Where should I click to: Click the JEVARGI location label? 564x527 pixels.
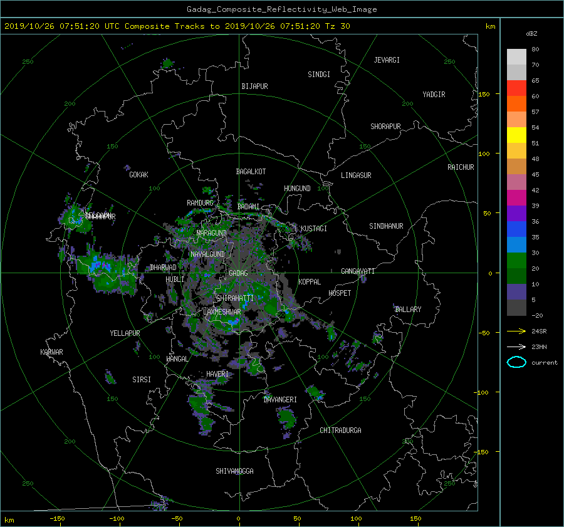[x=387, y=60]
